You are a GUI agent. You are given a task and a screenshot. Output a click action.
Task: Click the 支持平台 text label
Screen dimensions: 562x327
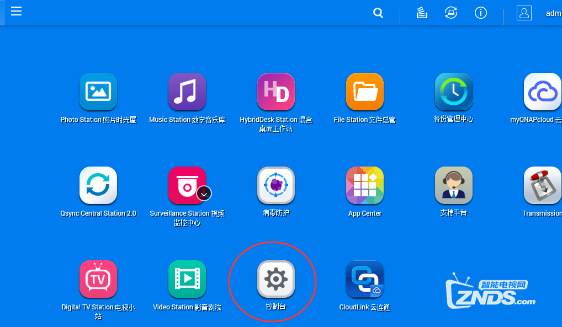[x=454, y=213]
